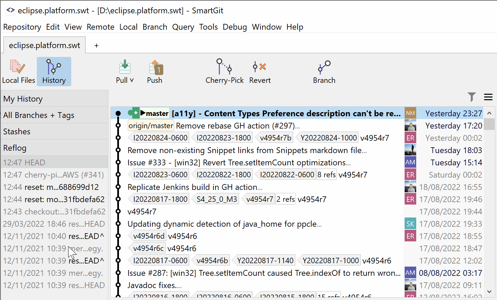Click the AM avatar on Issue #333 row
Image resolution: width=497 pixels, height=300 pixels.
pyautogui.click(x=410, y=162)
